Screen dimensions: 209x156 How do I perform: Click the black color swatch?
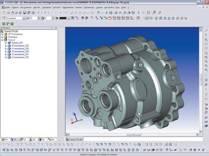click(63, 18)
